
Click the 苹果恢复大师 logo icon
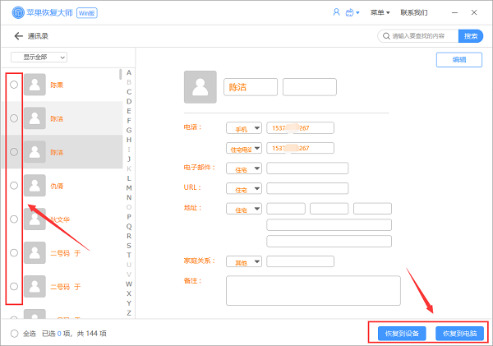18,12
